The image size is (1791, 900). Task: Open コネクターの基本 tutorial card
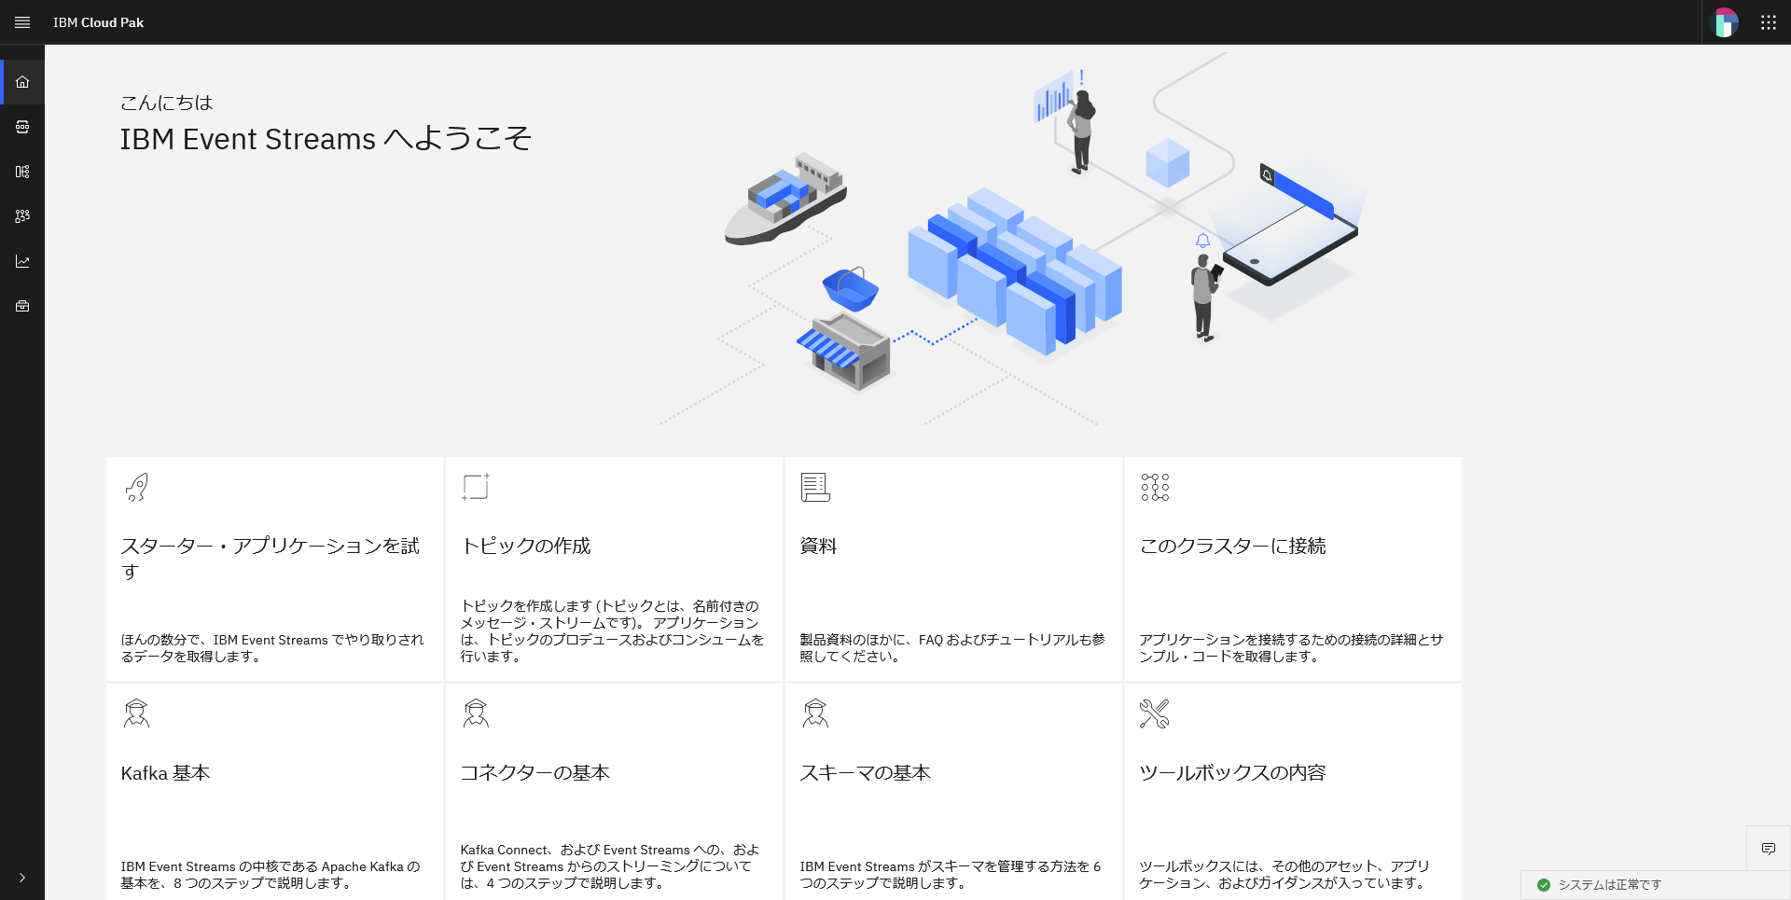(614, 792)
